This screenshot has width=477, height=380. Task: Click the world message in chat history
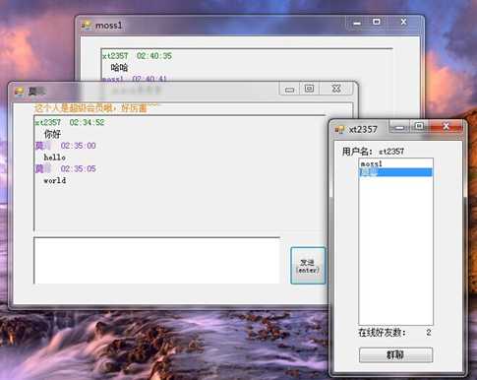coord(55,180)
